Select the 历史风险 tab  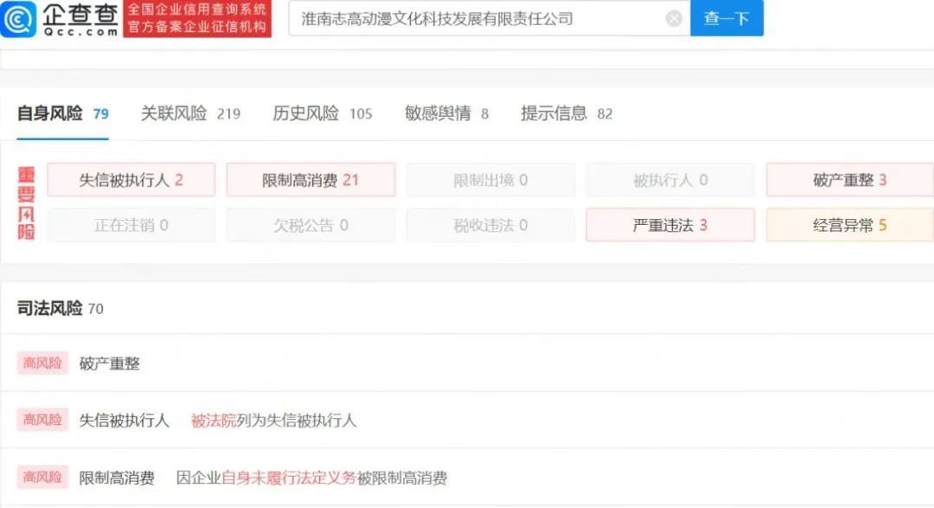click(304, 113)
